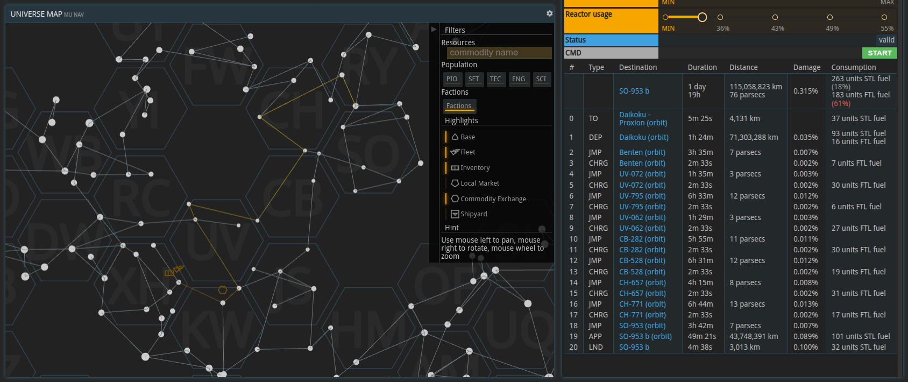The width and height of the screenshot is (908, 382).
Task: Open CH-657 (orbit) link in row 14
Action: (642, 282)
